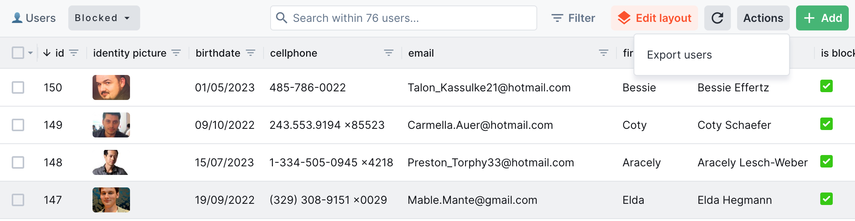Click the id sort descending arrow

pyautogui.click(x=47, y=53)
